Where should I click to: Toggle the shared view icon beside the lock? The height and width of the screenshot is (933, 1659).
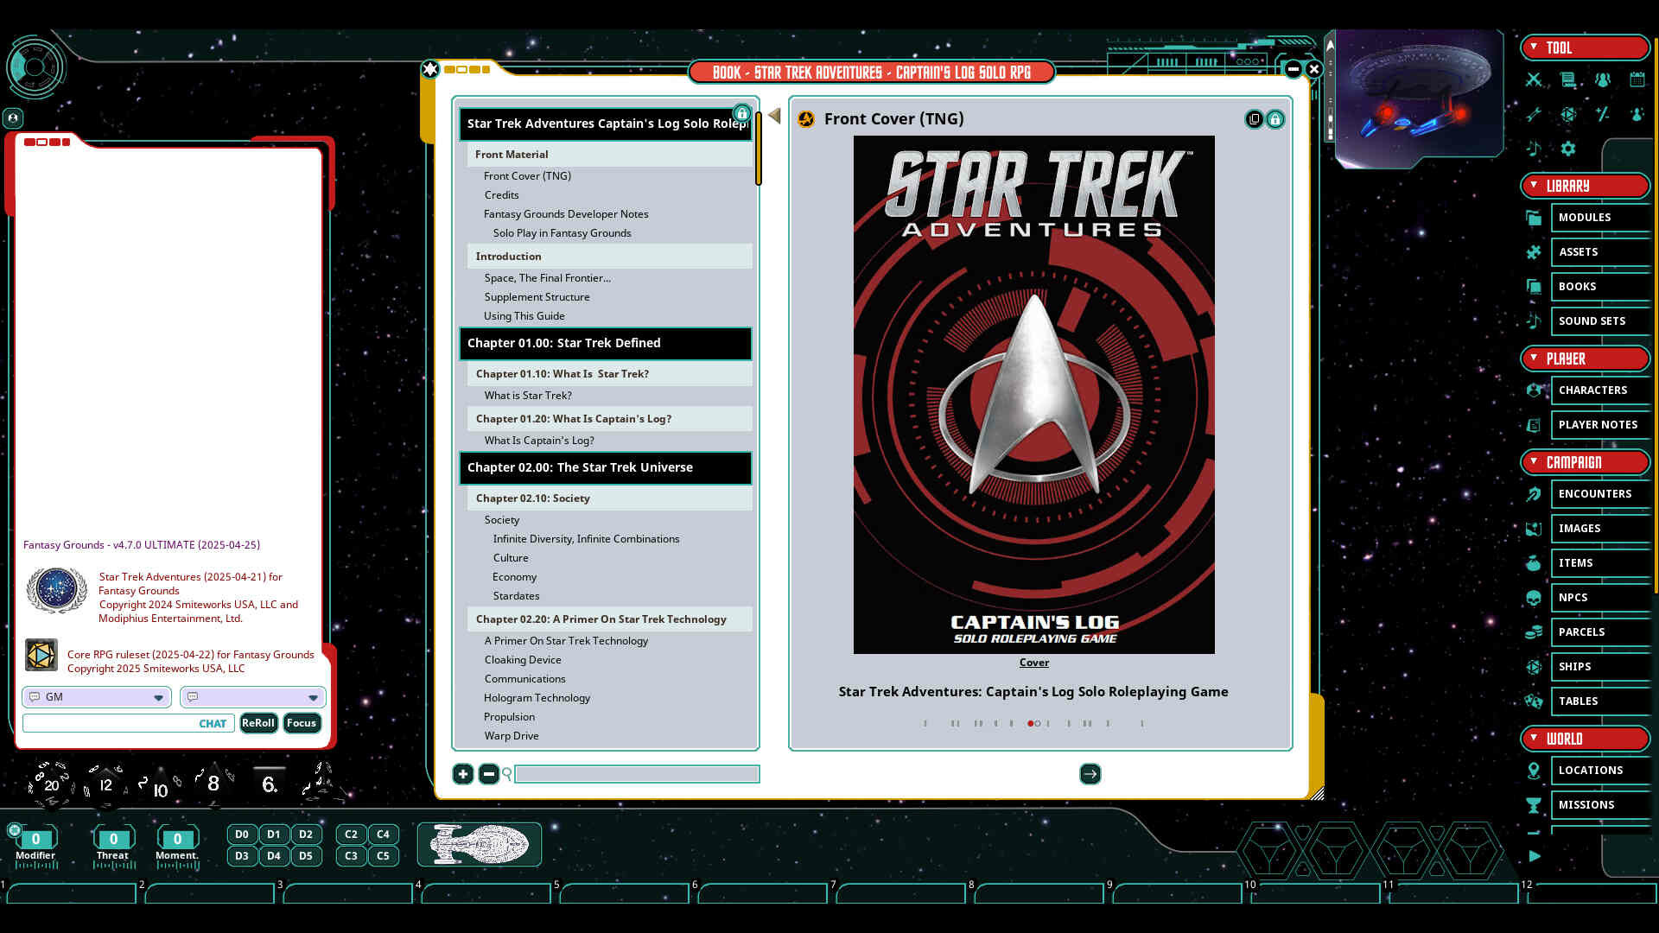click(x=1255, y=119)
